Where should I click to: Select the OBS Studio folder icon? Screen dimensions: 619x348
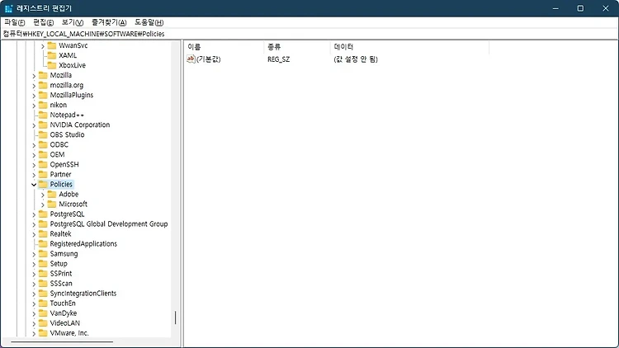point(43,134)
